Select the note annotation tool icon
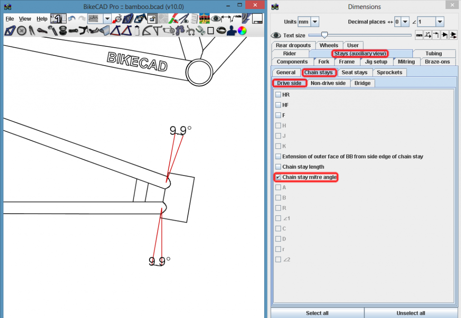Image resolution: width=461 pixels, height=318 pixels. tap(236, 19)
